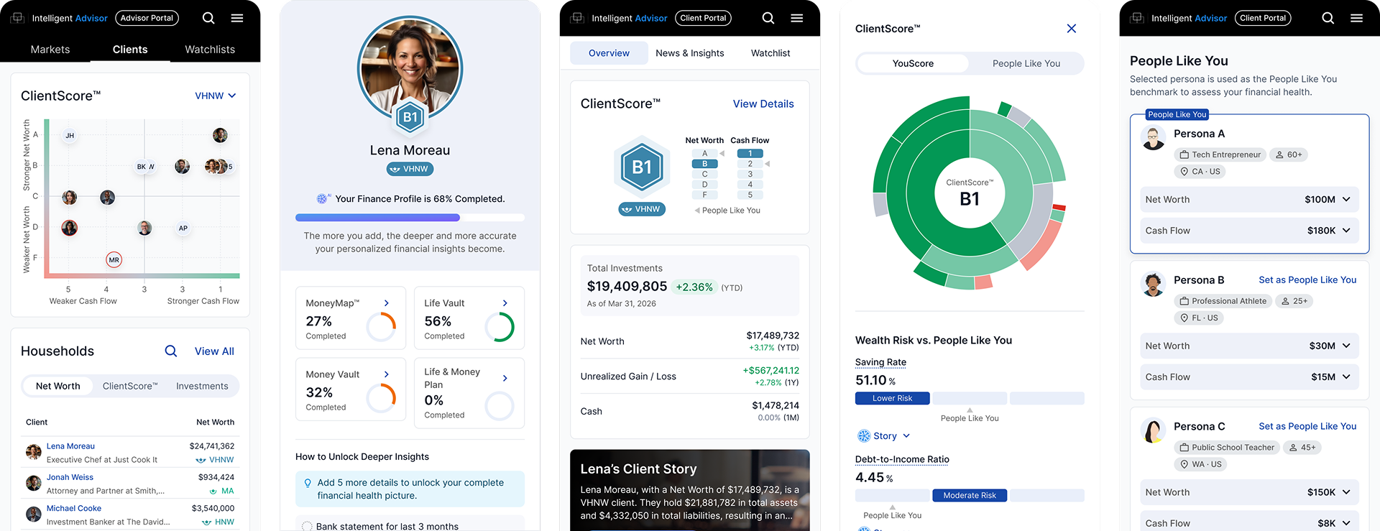Viewport: 1380px width, 531px height.
Task: Click View All in Households
Action: coord(214,351)
